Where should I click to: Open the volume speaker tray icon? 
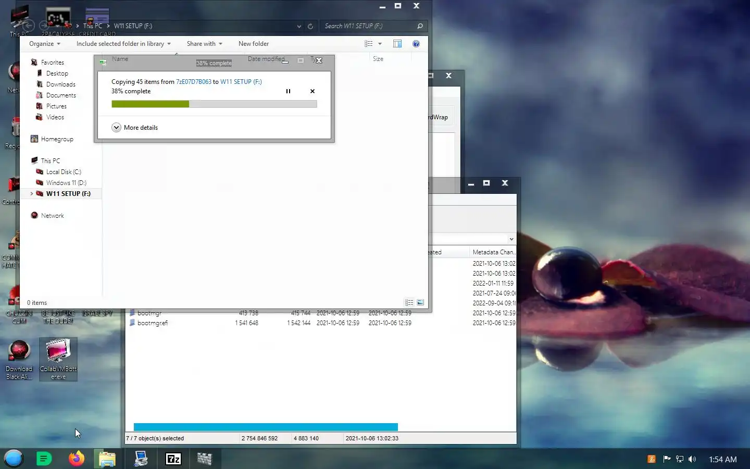coord(692,459)
